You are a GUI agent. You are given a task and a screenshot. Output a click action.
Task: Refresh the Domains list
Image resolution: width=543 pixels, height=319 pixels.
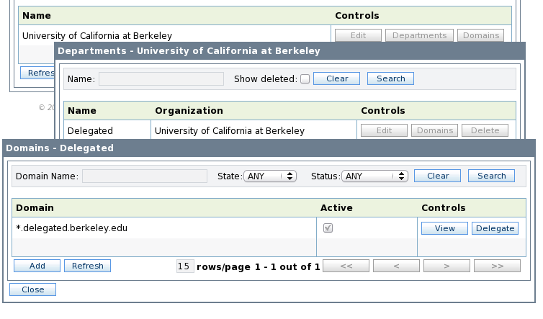[x=88, y=266]
